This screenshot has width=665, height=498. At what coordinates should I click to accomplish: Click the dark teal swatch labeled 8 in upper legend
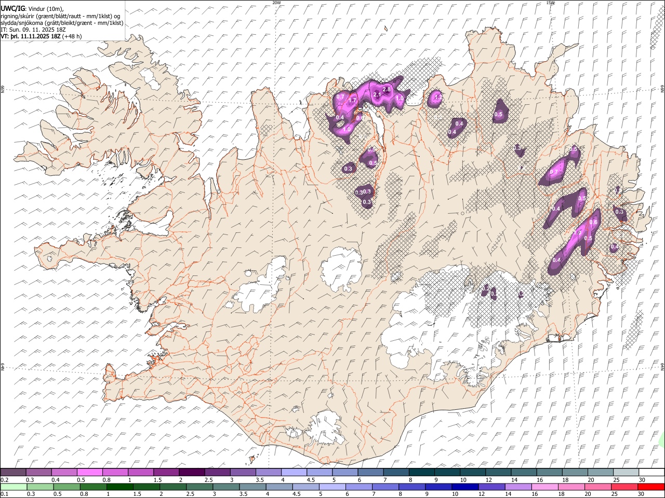click(421, 472)
